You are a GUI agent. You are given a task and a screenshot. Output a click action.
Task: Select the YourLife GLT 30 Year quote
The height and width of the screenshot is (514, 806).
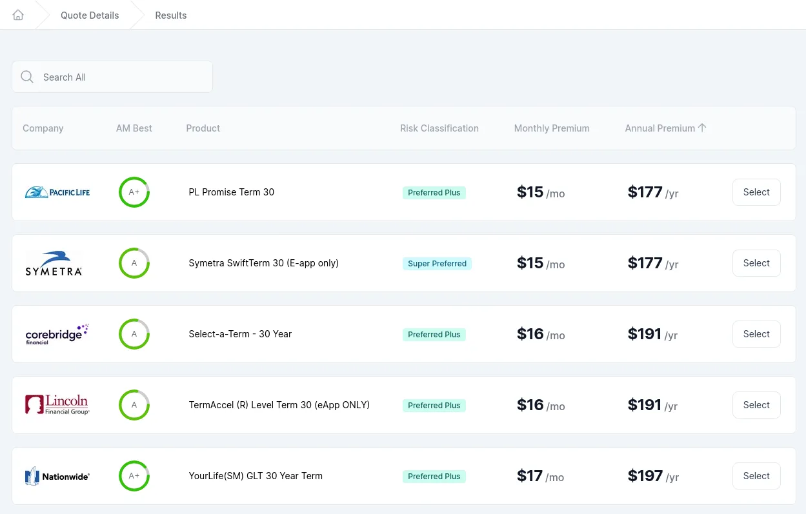[x=756, y=476]
